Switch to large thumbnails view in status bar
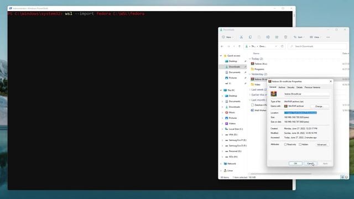This screenshot has width=354, height=199. 346,177
